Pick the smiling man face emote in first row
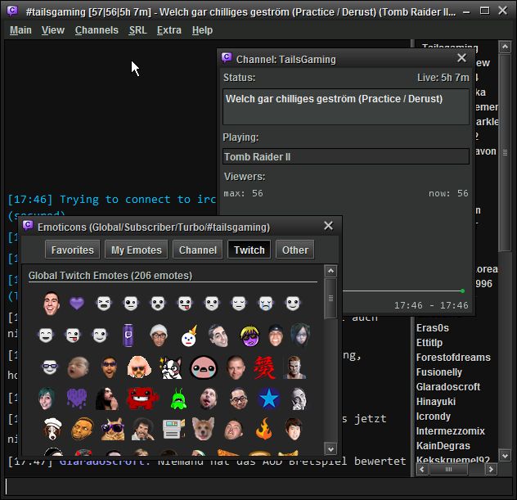Screen dimensions: 517x500 click(x=52, y=303)
